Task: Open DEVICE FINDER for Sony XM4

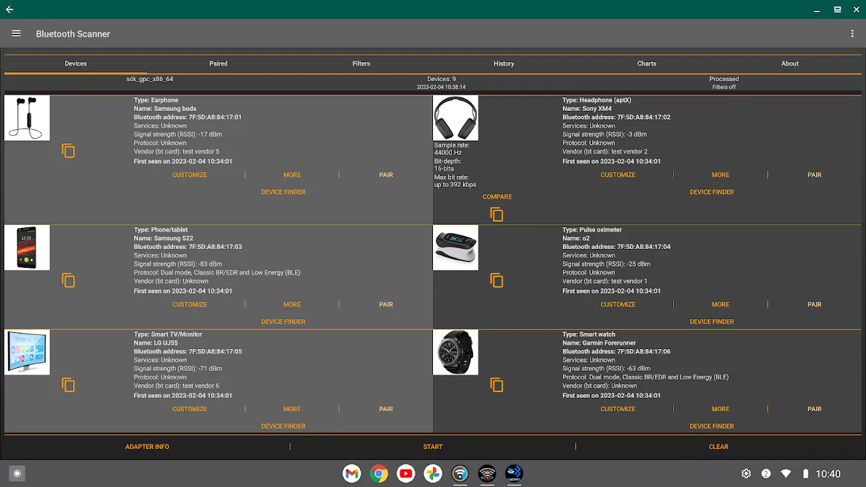Action: (x=712, y=192)
